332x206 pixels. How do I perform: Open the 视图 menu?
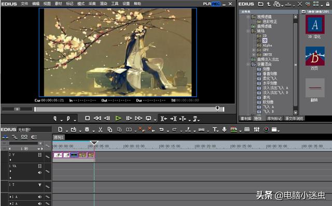[x=47, y=4]
